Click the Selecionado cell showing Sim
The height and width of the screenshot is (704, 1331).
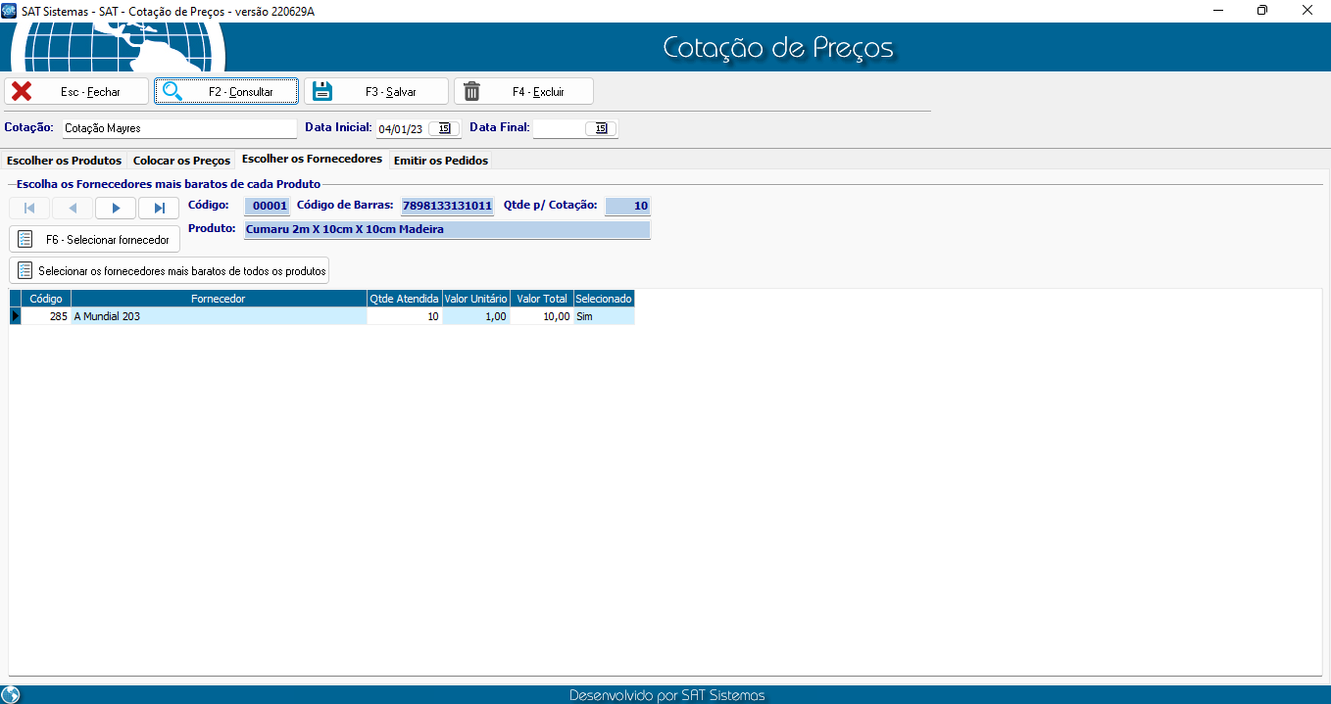603,317
